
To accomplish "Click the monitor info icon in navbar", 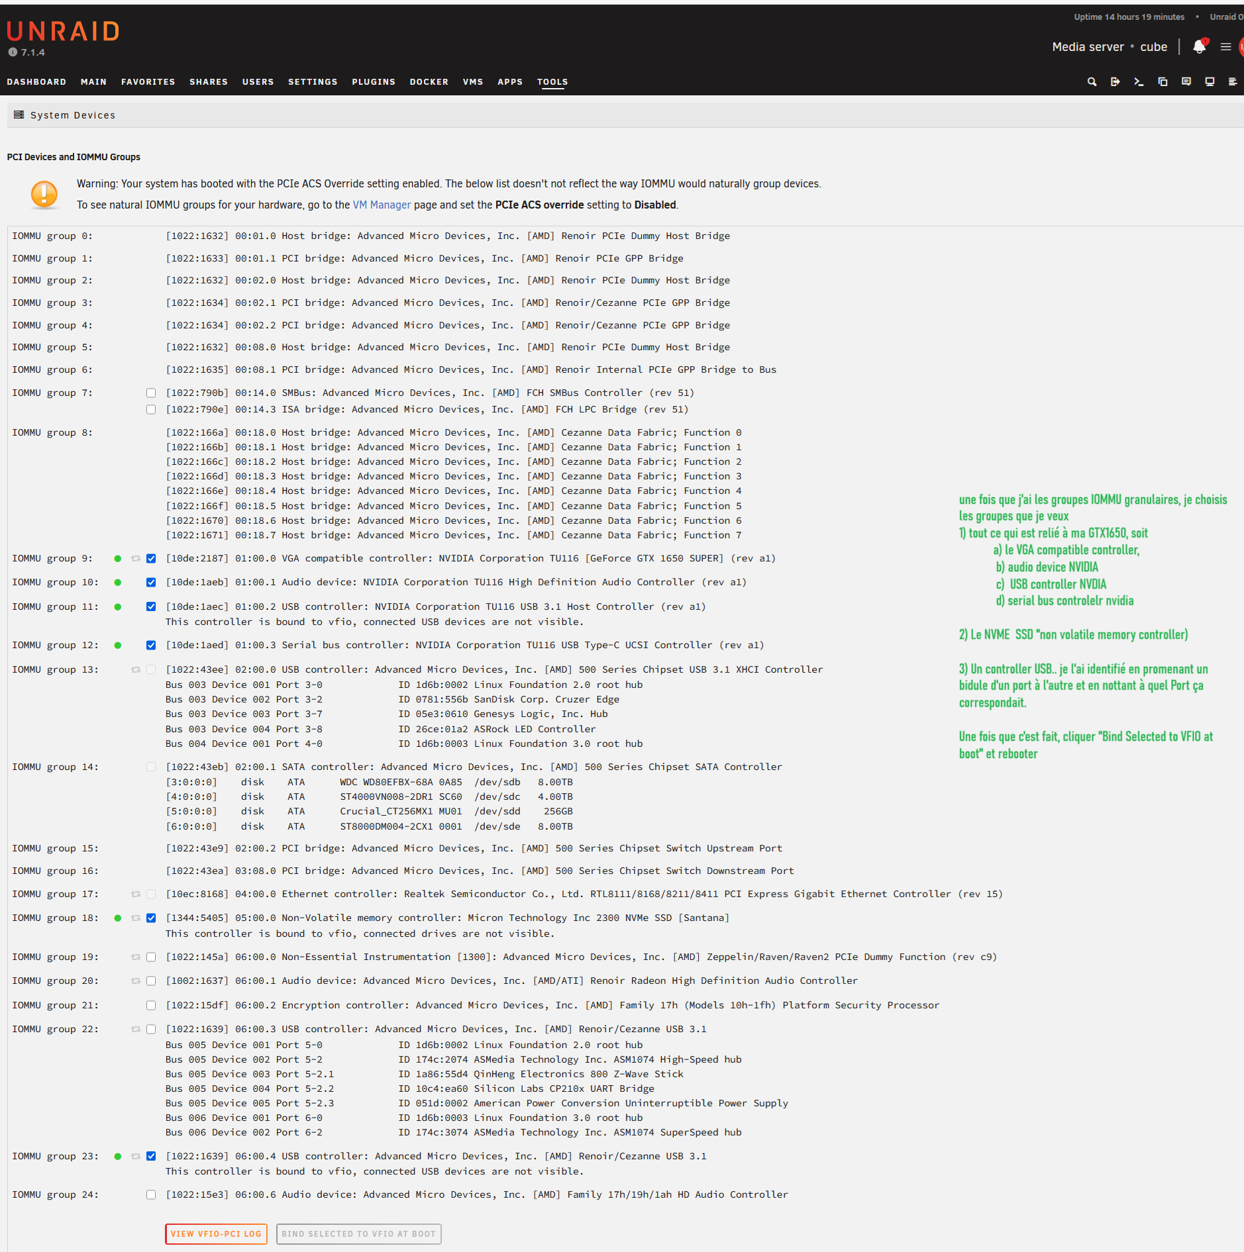I will [1210, 81].
